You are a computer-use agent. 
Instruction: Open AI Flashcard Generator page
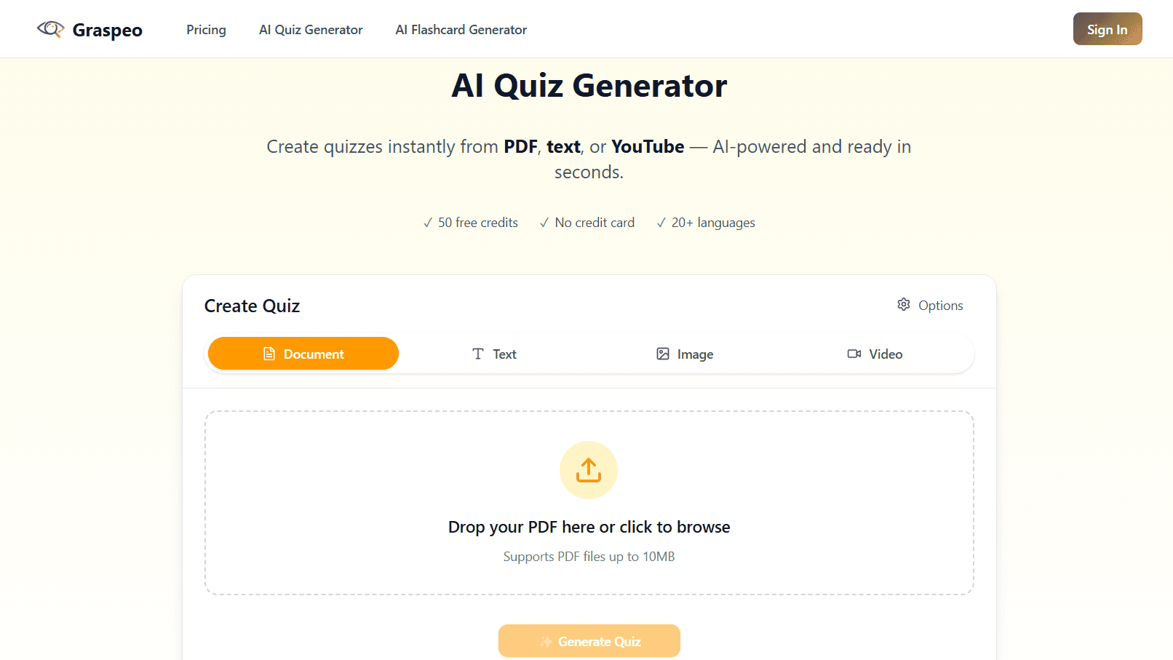click(x=461, y=30)
